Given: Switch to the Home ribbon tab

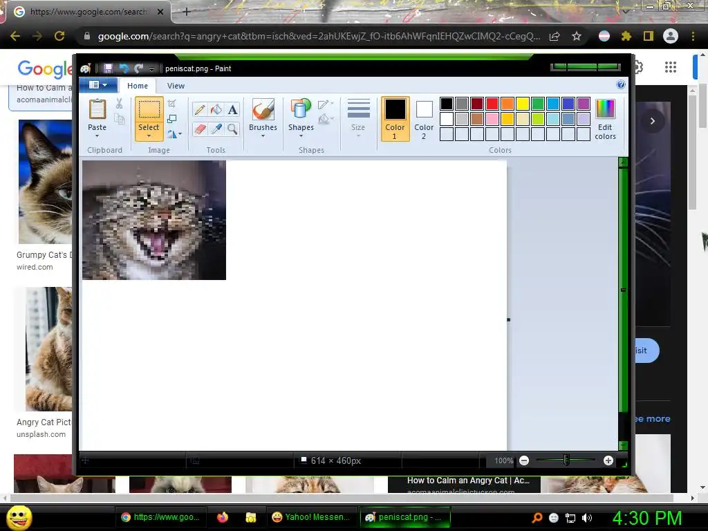Looking at the screenshot, I should [x=138, y=85].
